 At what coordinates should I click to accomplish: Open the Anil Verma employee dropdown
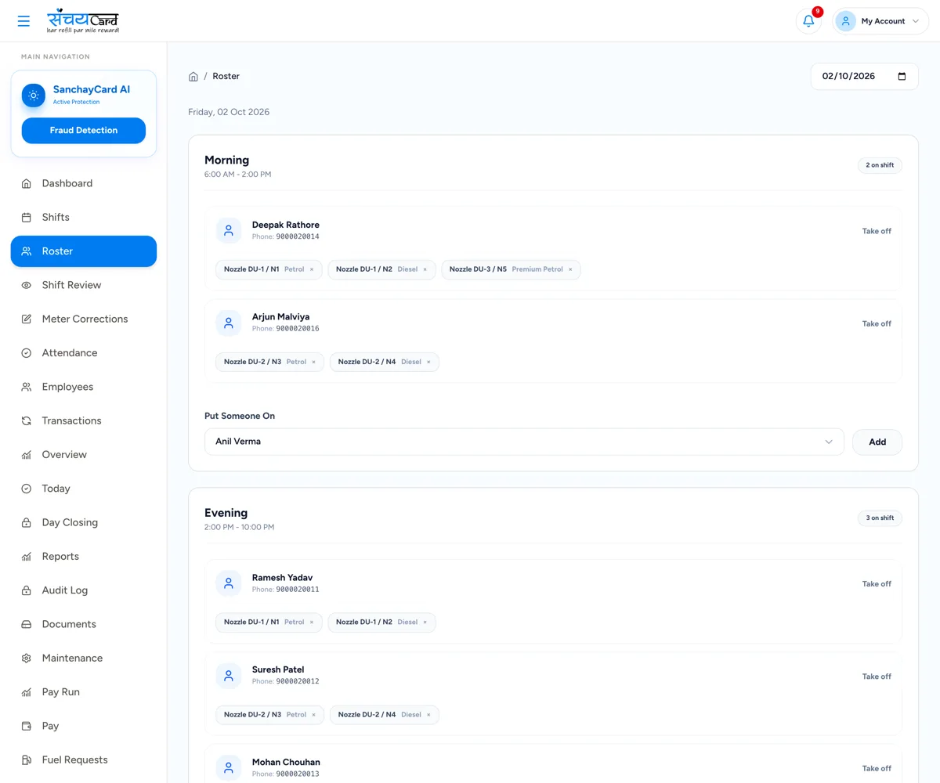click(x=524, y=442)
